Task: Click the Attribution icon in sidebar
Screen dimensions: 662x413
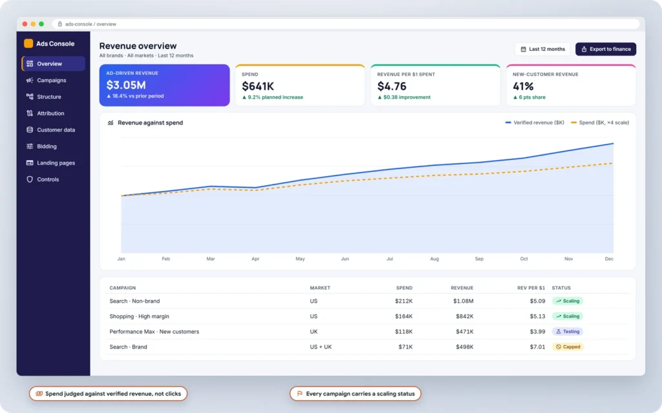Action: pos(30,113)
